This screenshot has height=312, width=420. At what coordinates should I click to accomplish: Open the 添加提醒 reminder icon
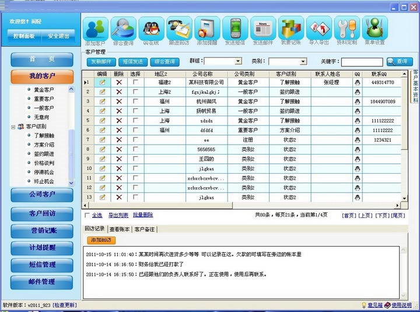point(207,29)
